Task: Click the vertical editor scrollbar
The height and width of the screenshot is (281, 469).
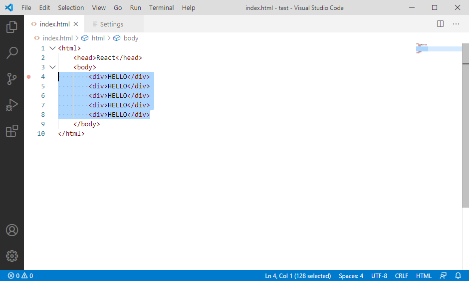Action: [466, 126]
